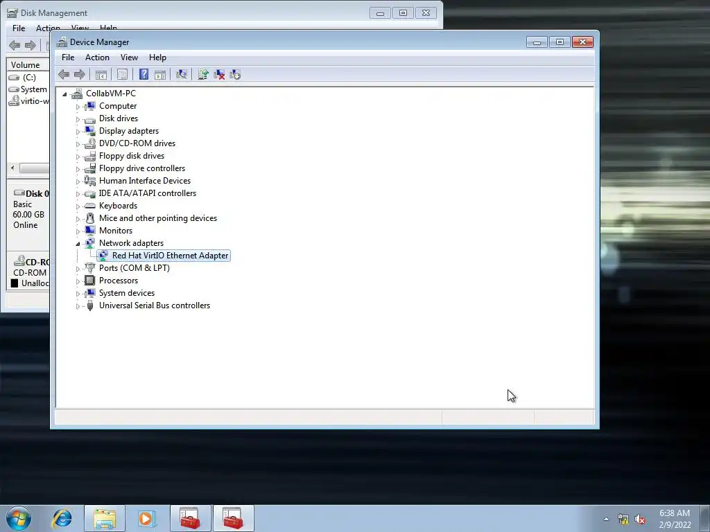Image resolution: width=710 pixels, height=532 pixels.
Task: Click the USB controllers plug icon
Action: pos(90,305)
